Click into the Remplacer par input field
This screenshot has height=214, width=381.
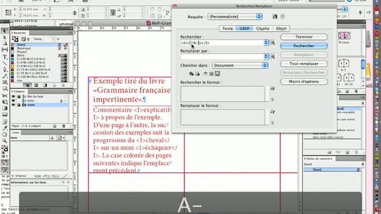[222, 56]
